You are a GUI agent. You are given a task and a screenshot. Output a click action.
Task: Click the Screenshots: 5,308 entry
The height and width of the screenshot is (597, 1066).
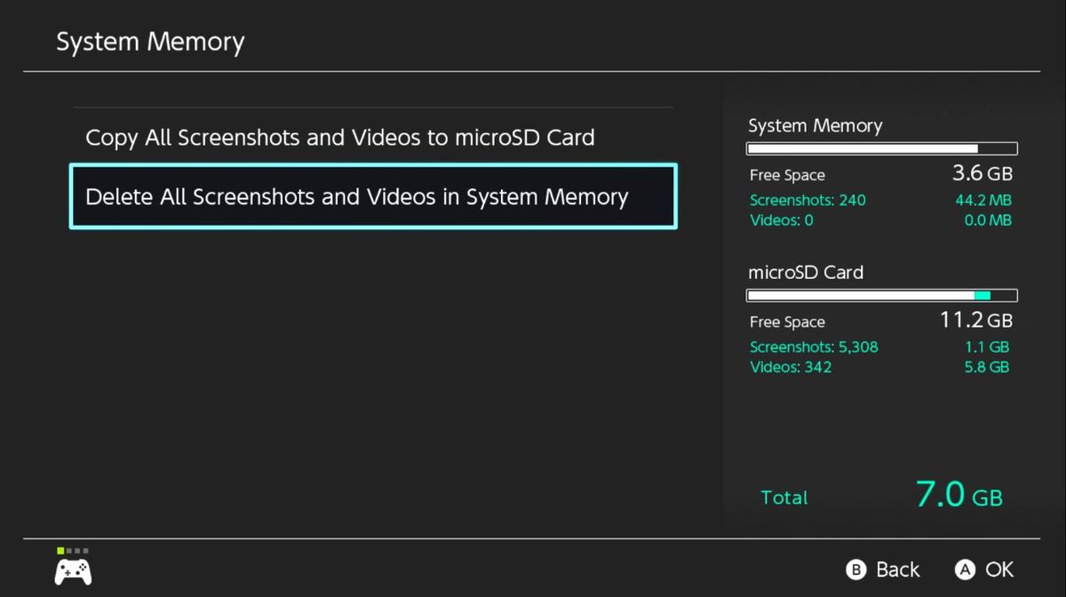click(x=815, y=346)
